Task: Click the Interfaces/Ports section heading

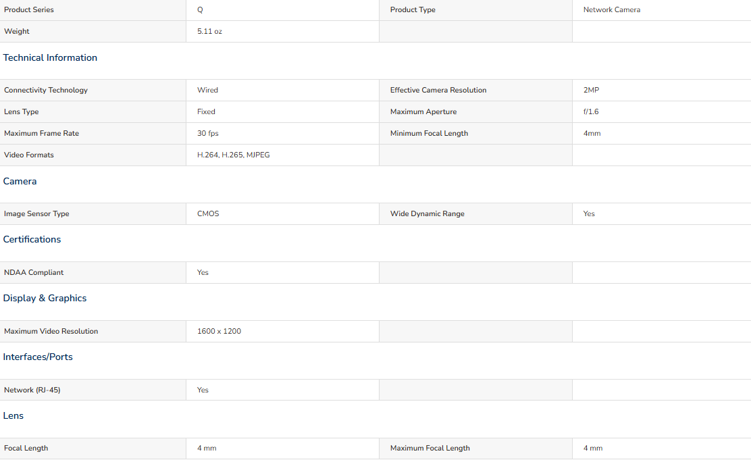Action: coord(38,357)
